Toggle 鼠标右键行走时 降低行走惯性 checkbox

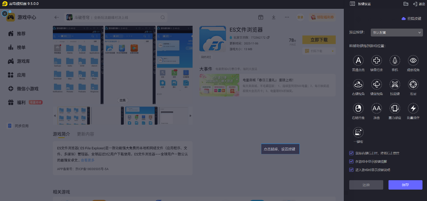352,153
